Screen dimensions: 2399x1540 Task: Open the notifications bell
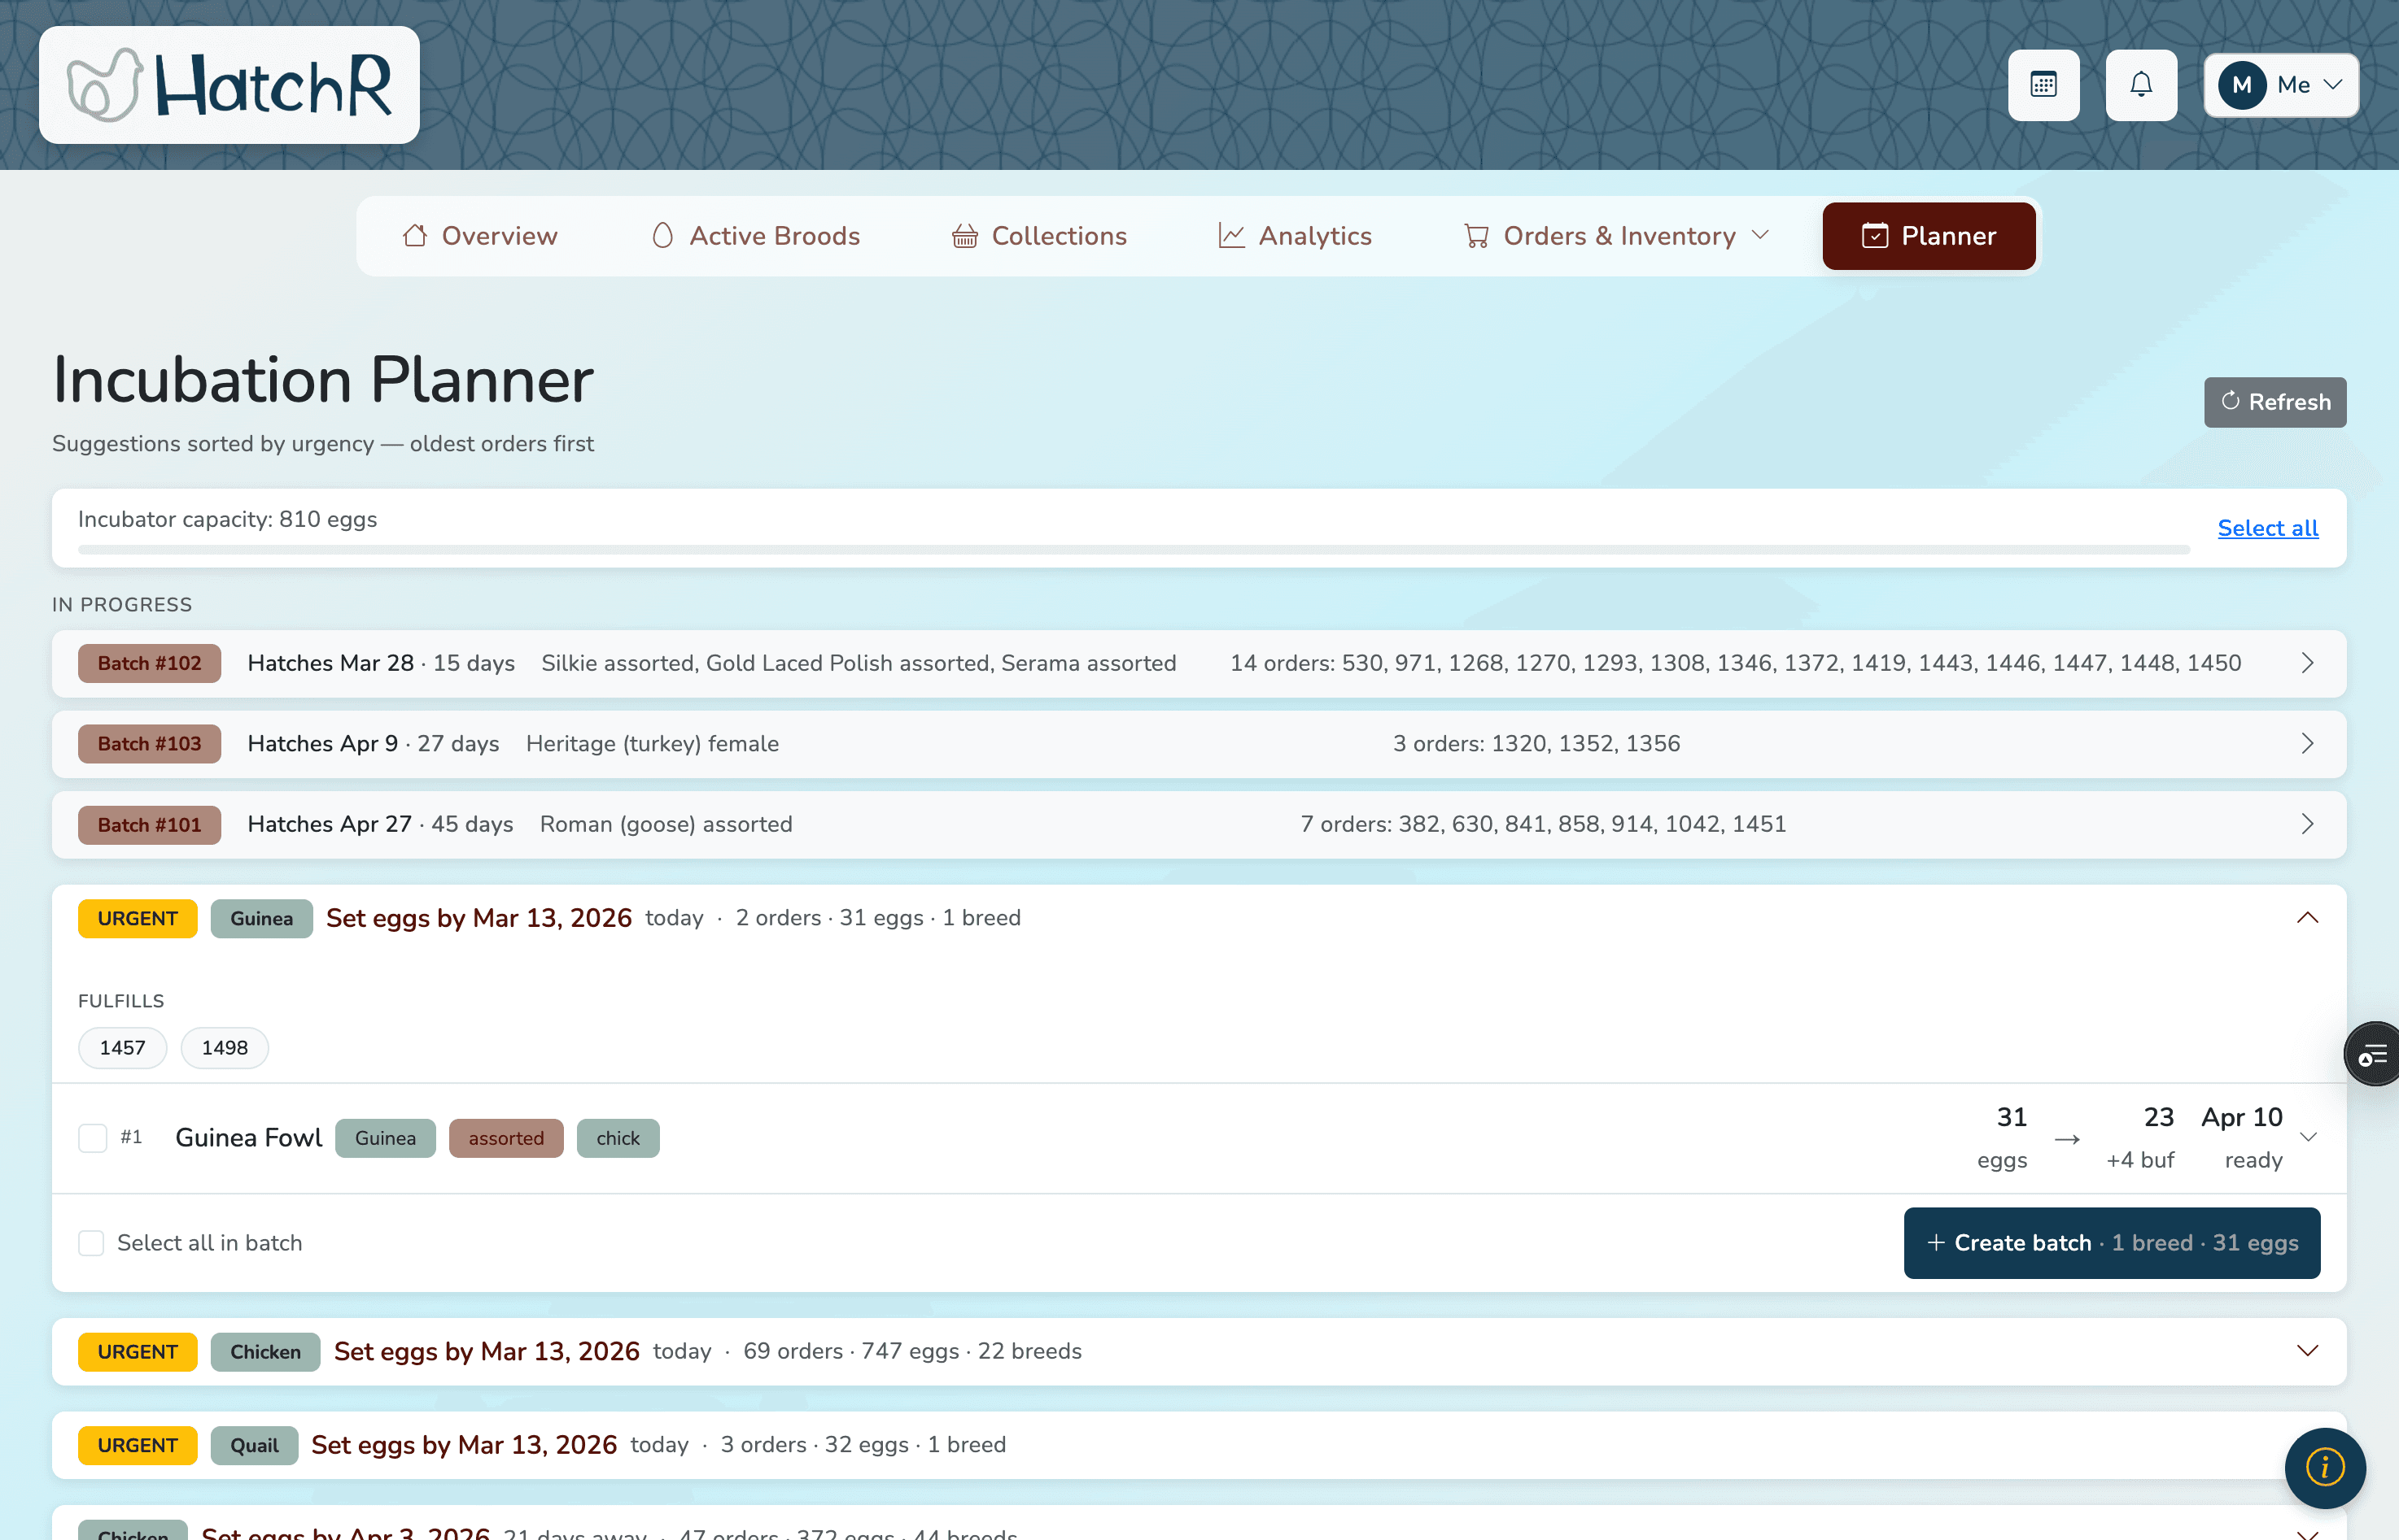point(2142,85)
